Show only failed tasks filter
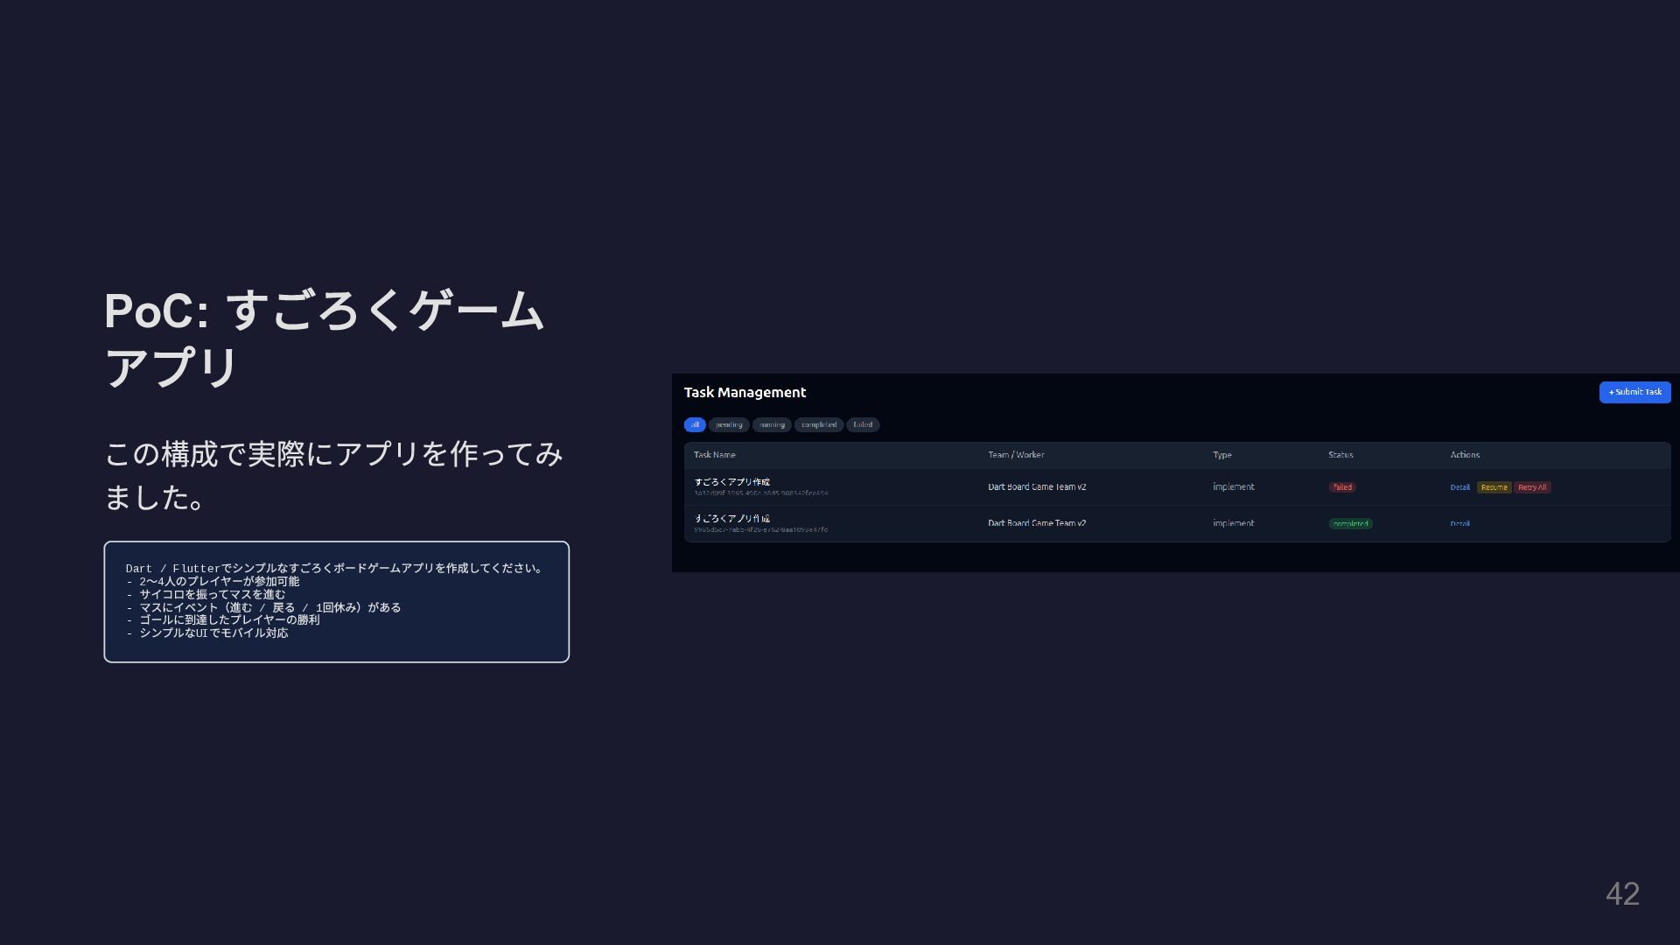The image size is (1680, 945). (863, 424)
